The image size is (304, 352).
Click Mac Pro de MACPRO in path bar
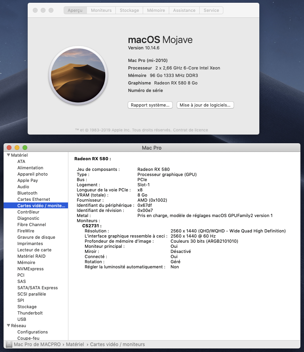(37, 344)
